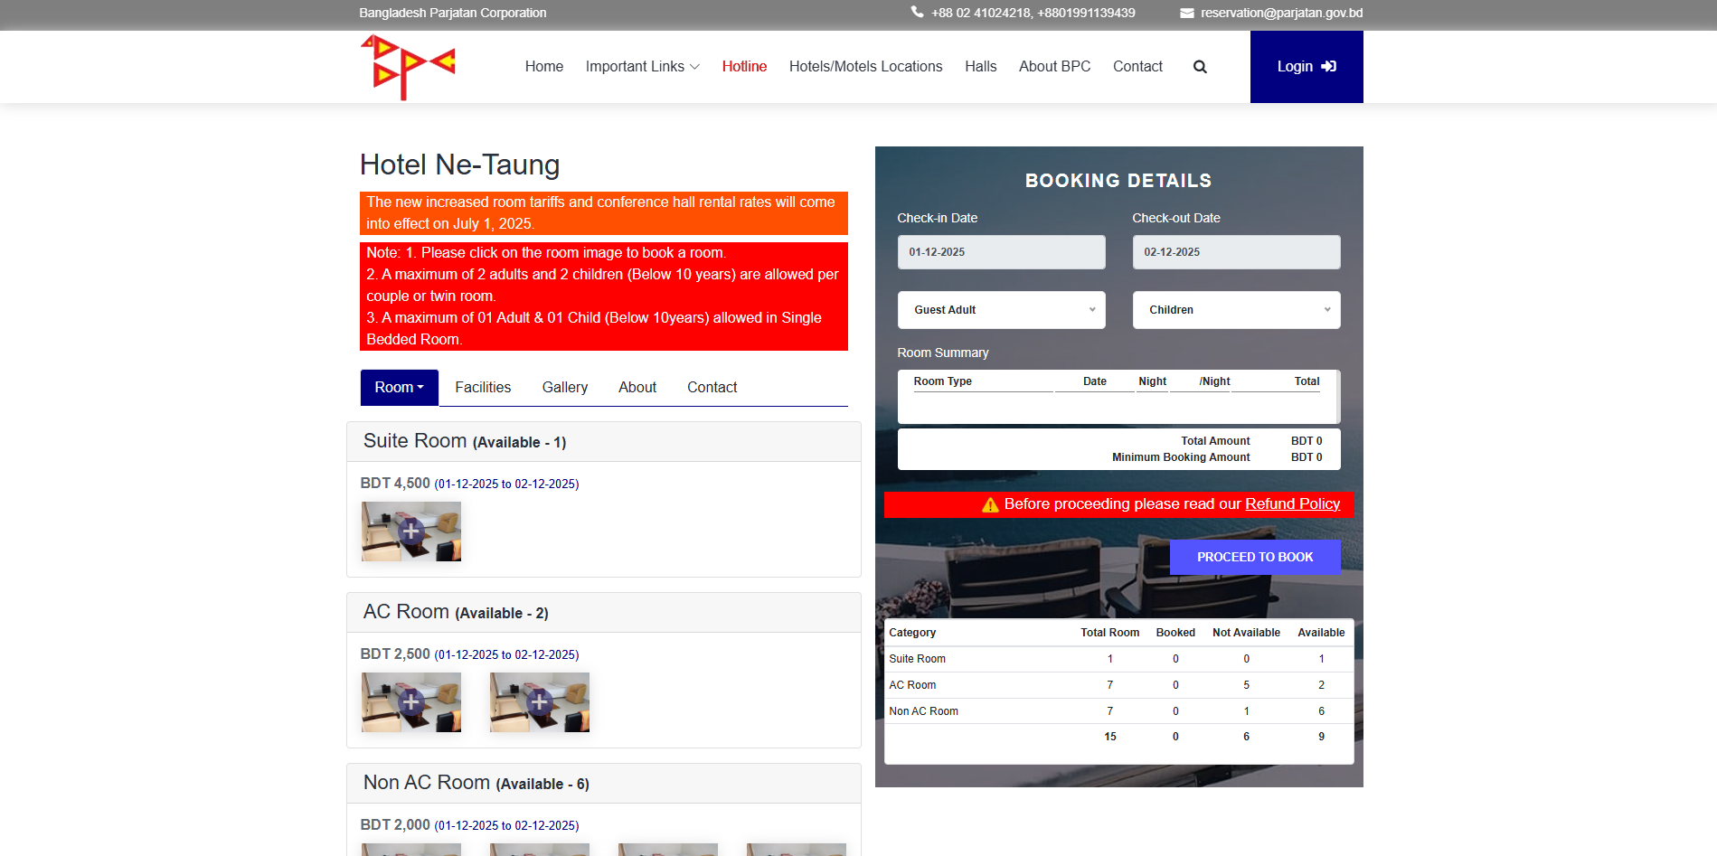Click the warning triangle beside refund notice
Viewport: 1717px width, 856px height.
(990, 504)
